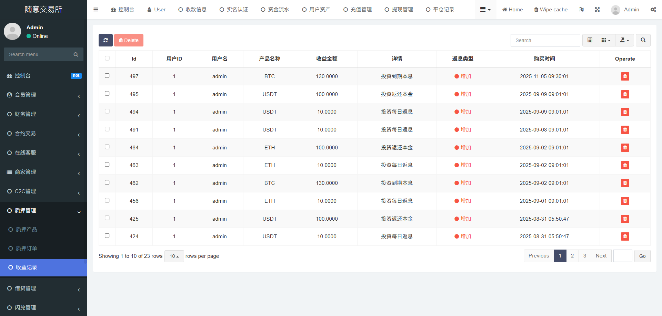662x316 pixels.
Task: Click the language translate icon
Action: point(581,10)
